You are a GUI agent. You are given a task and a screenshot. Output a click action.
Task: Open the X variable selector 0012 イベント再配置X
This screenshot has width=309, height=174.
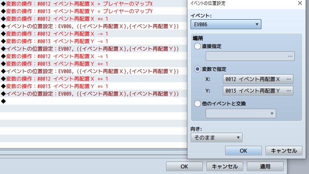[258, 79]
